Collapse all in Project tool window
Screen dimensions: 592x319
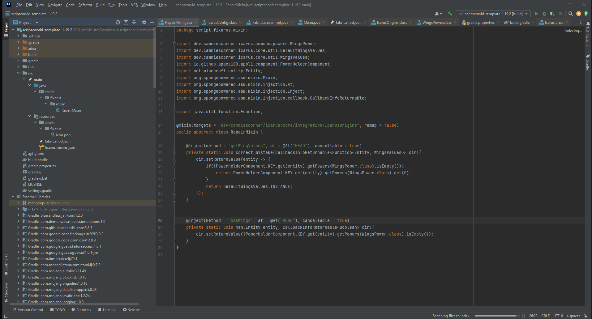tap(134, 22)
